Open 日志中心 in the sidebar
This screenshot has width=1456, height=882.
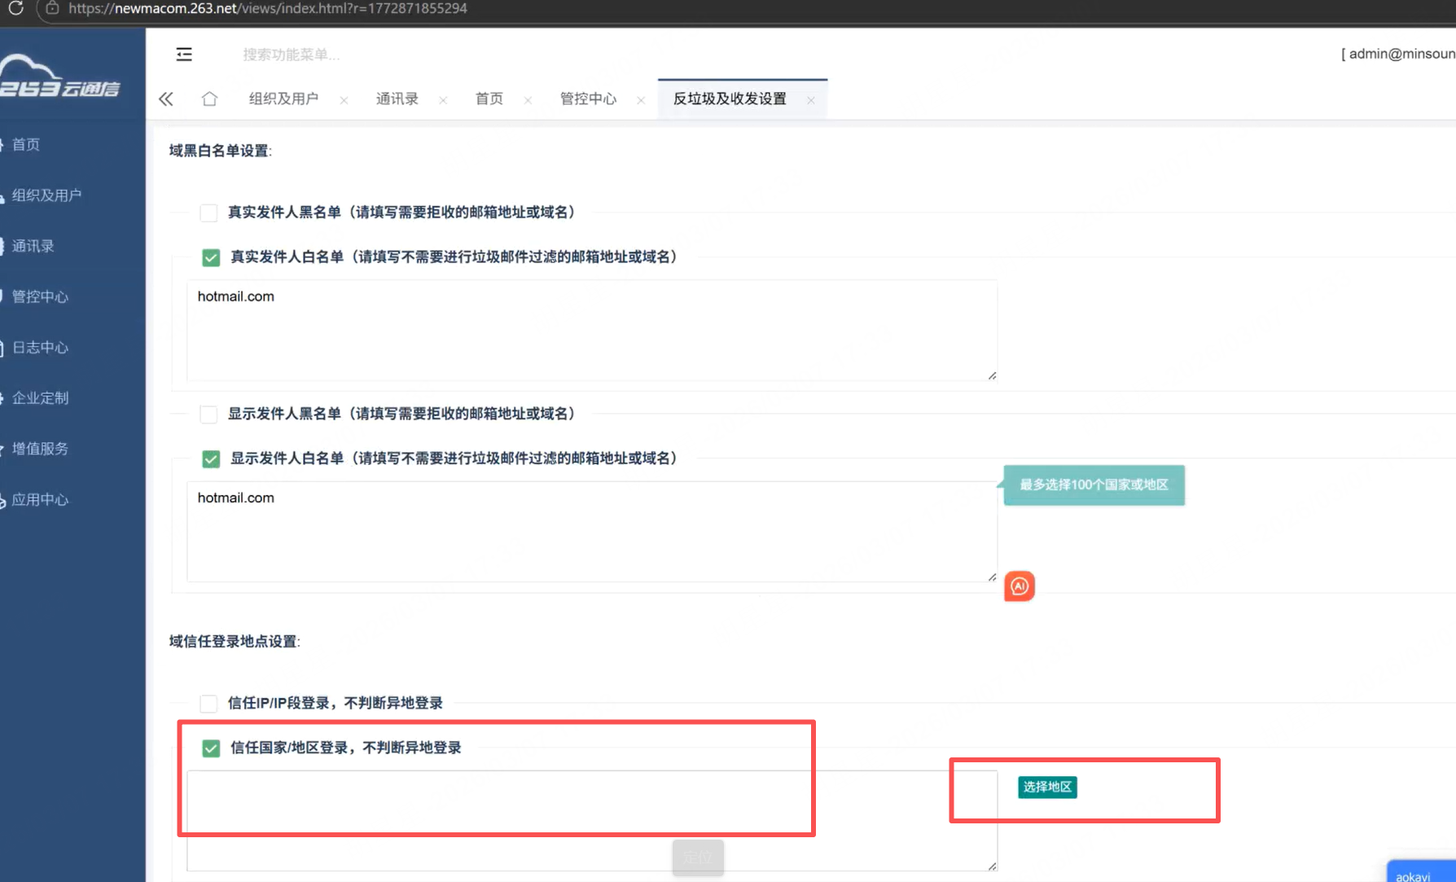(40, 348)
